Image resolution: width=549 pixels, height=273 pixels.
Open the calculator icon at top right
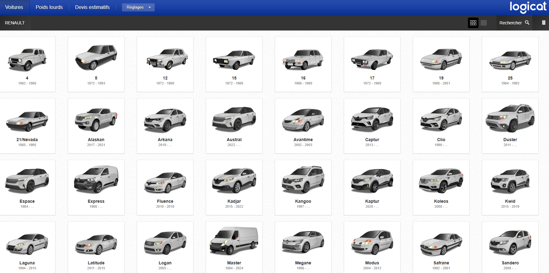[544, 22]
